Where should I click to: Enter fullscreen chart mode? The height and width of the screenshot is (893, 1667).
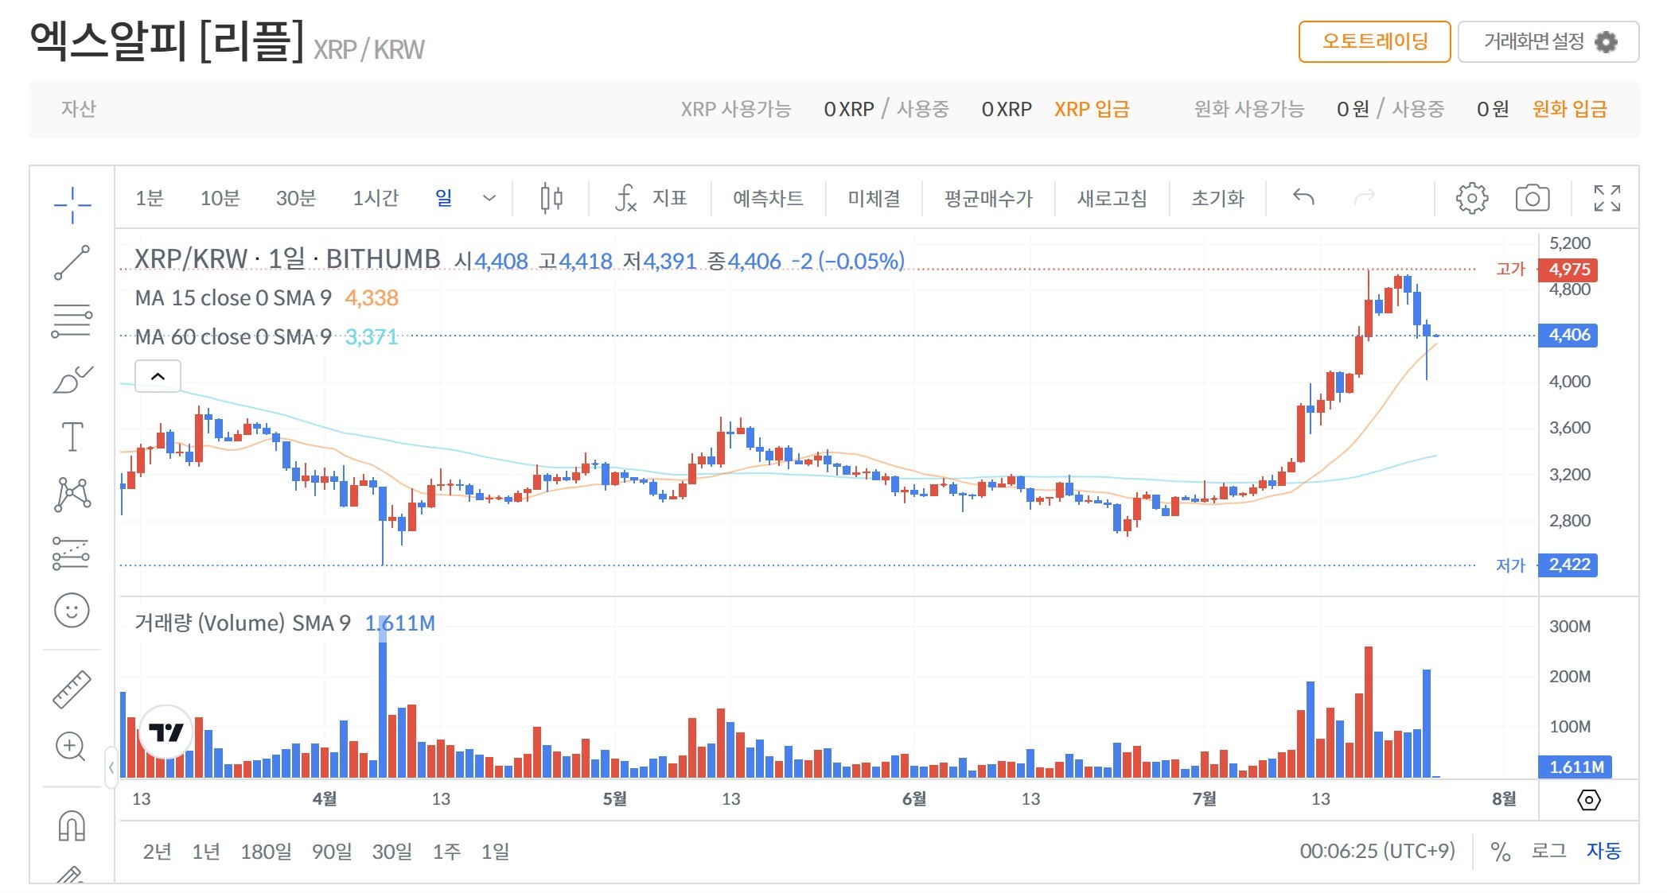(1607, 198)
